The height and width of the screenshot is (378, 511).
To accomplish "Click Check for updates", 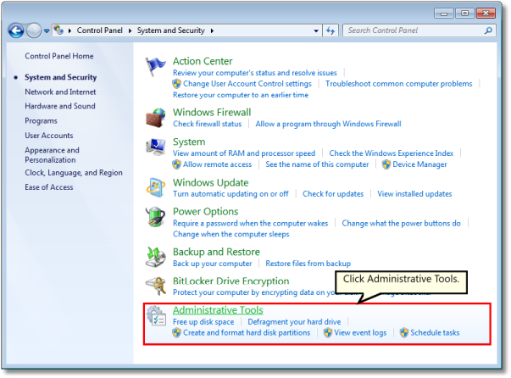I will click(x=333, y=194).
